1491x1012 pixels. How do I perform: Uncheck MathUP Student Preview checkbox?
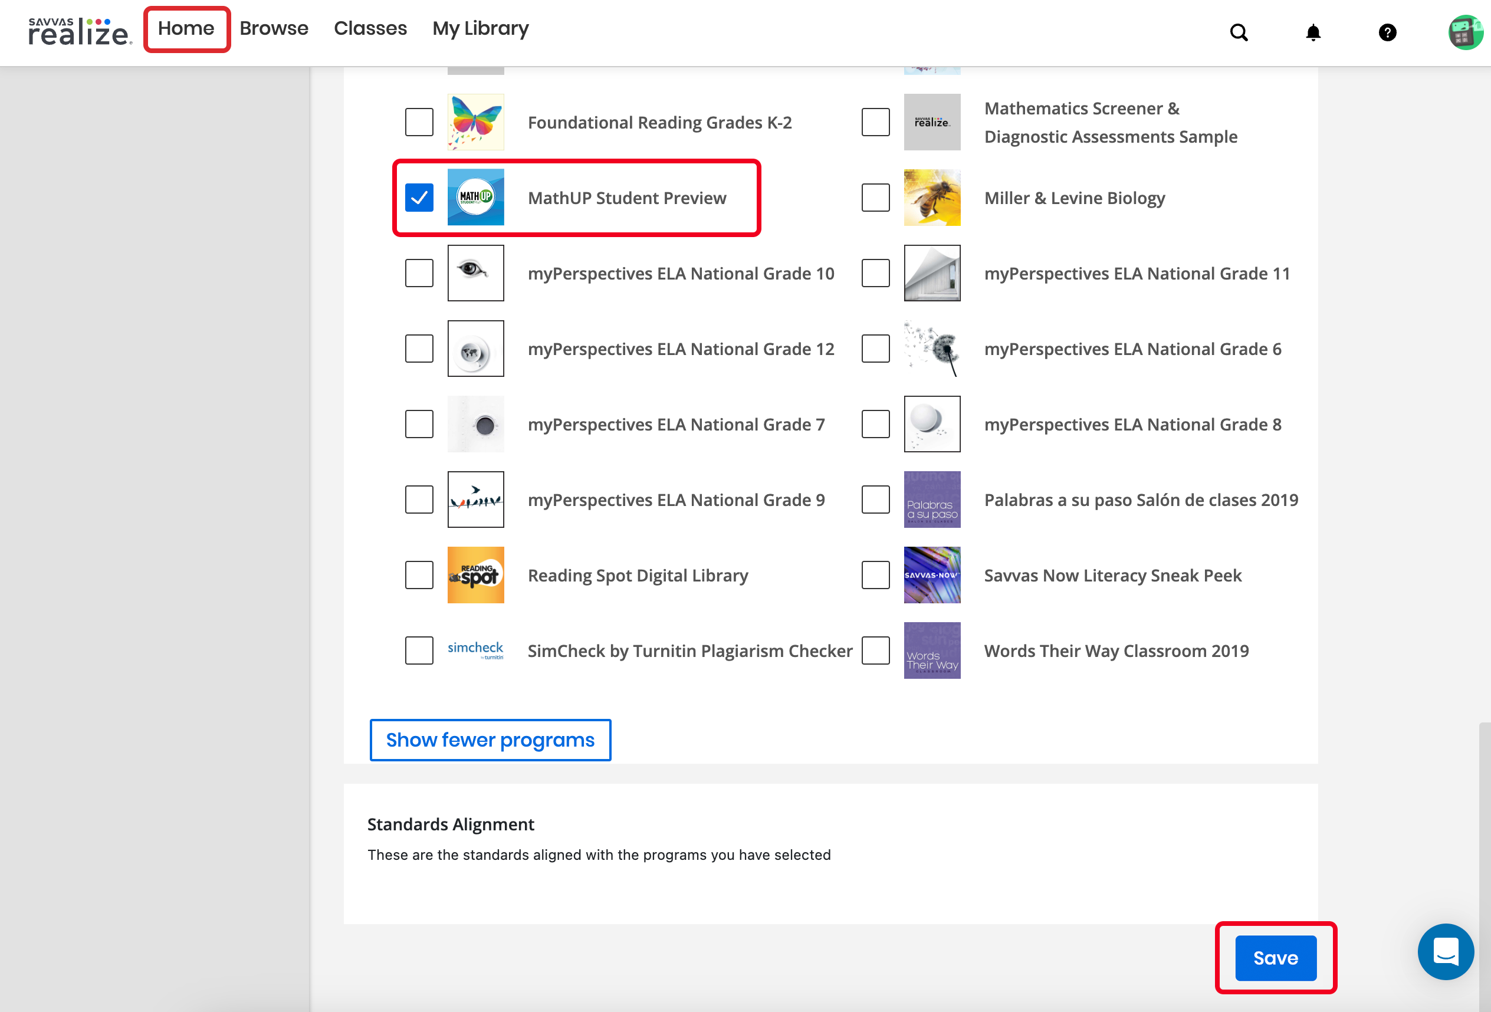[x=419, y=198]
